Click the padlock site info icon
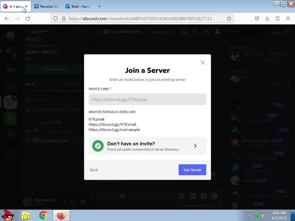This screenshot has height=221, width=295. [64, 18]
